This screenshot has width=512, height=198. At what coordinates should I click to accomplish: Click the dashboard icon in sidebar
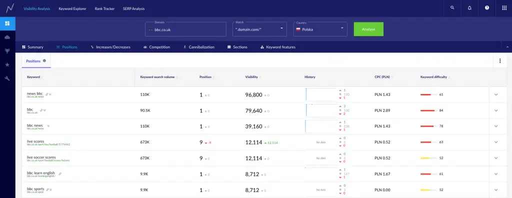[x=7, y=23]
